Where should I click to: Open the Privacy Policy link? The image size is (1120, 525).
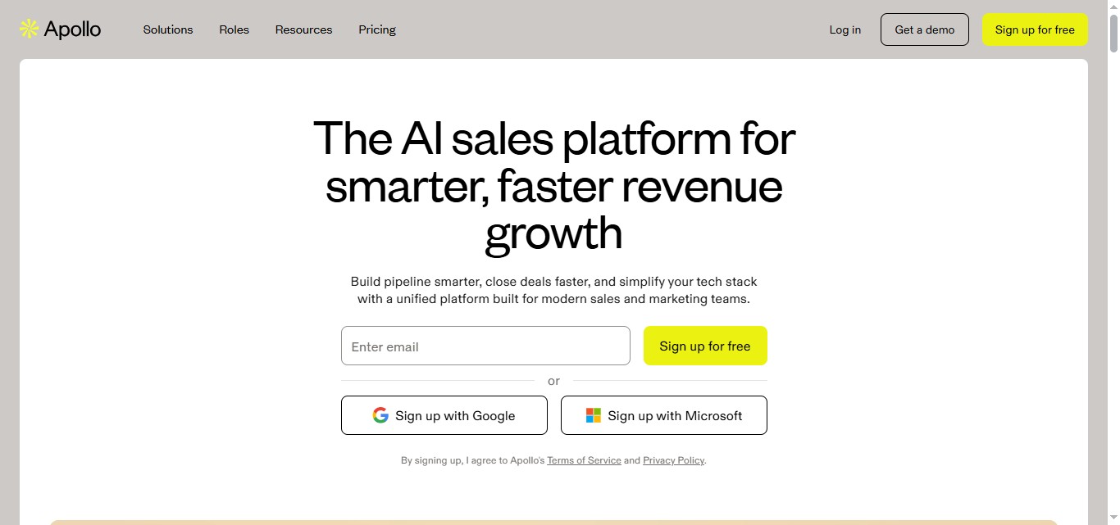click(x=673, y=460)
